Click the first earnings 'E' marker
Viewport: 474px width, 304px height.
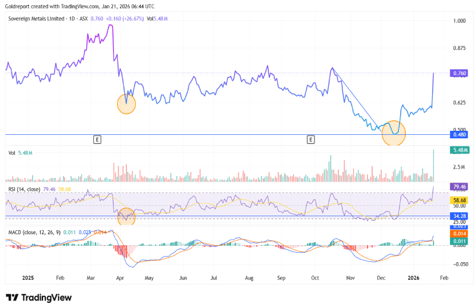click(x=97, y=140)
